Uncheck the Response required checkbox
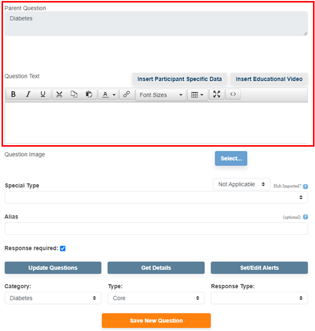The image size is (315, 331). pyautogui.click(x=63, y=248)
